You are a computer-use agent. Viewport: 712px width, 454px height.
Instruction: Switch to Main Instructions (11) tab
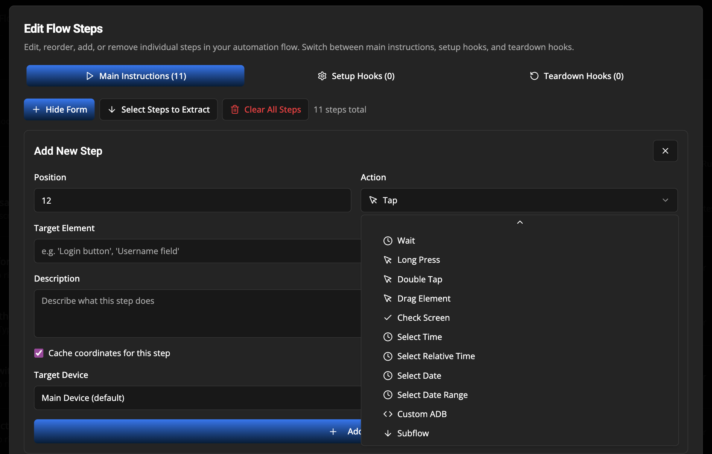point(135,76)
